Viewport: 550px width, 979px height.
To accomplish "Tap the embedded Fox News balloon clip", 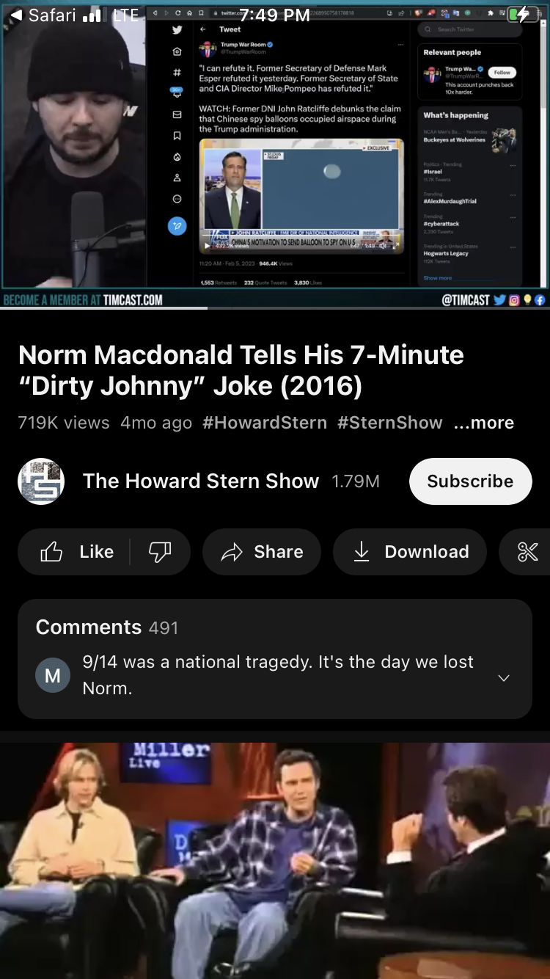I will tap(301, 195).
